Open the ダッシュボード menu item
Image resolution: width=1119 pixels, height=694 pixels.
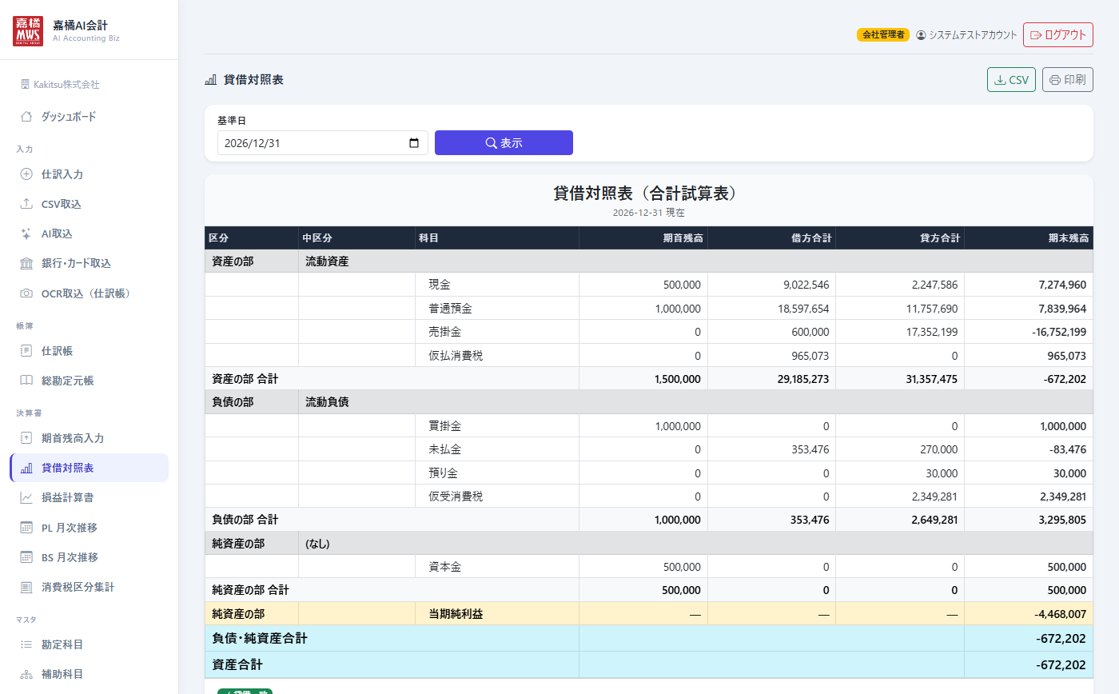(x=89, y=117)
